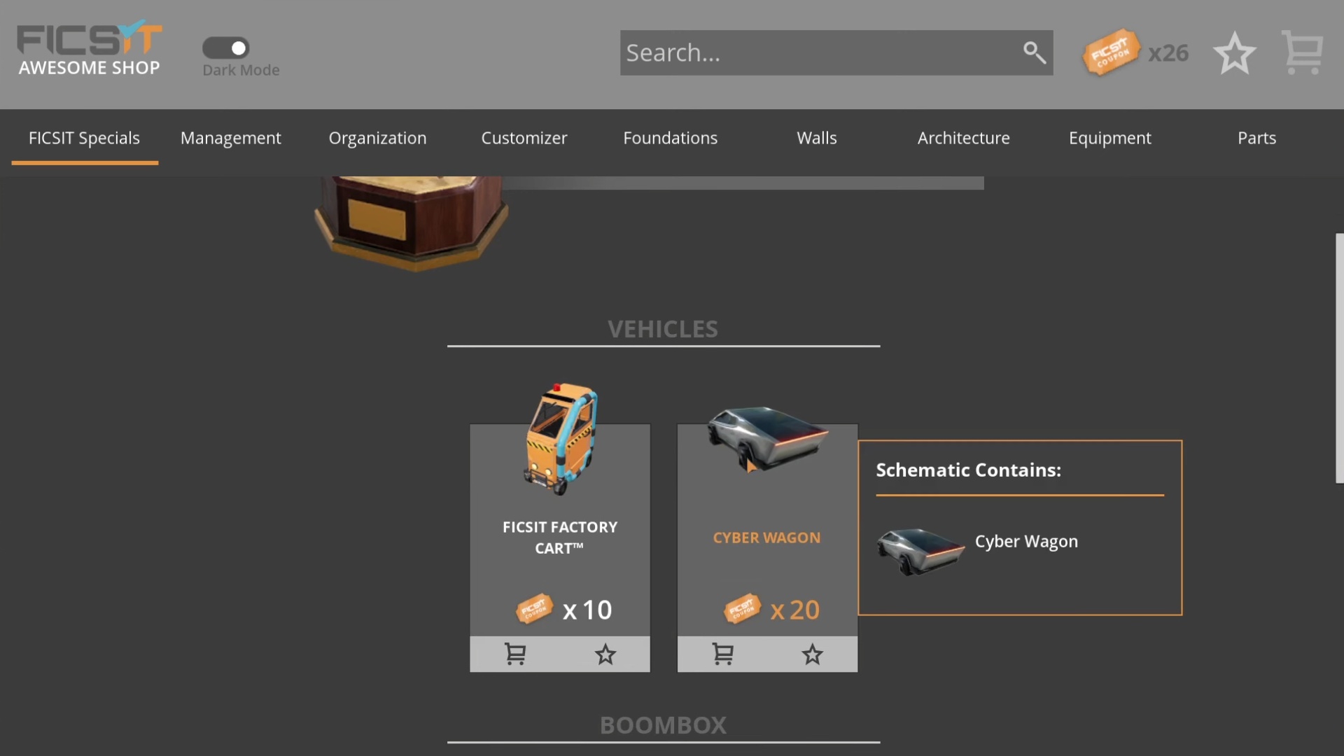This screenshot has width=1344, height=756.
Task: Scroll down to the Boombox section
Action: pos(661,724)
